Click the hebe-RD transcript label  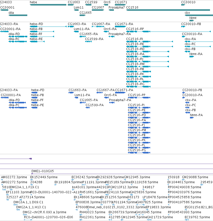(x=36, y=24)
